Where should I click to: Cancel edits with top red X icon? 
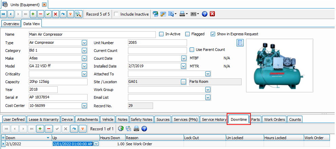click(x=55, y=14)
